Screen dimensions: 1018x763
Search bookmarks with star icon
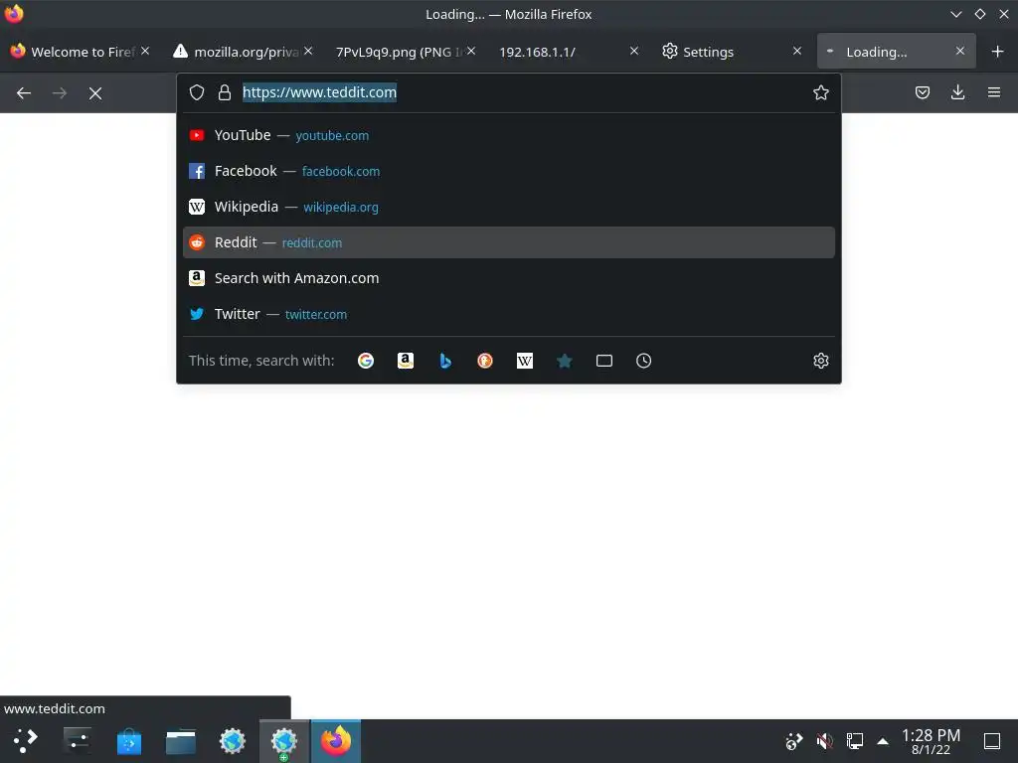click(x=565, y=361)
